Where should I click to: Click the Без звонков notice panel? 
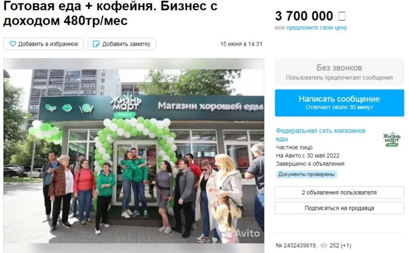340,72
